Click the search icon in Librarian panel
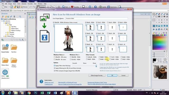 [x=20, y=17]
